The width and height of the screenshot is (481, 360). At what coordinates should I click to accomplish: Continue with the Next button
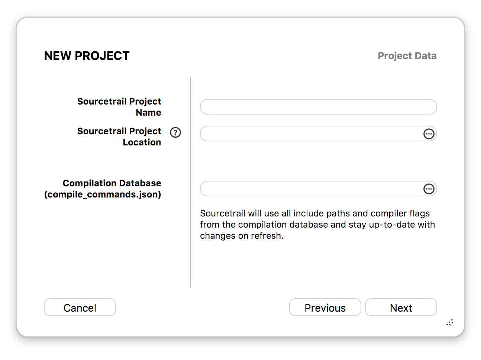(401, 307)
